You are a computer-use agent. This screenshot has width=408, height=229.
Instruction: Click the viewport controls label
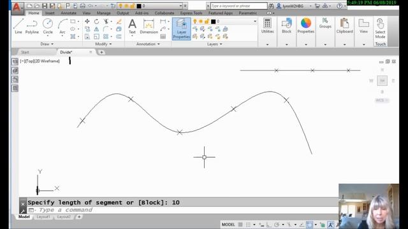tap(40, 61)
